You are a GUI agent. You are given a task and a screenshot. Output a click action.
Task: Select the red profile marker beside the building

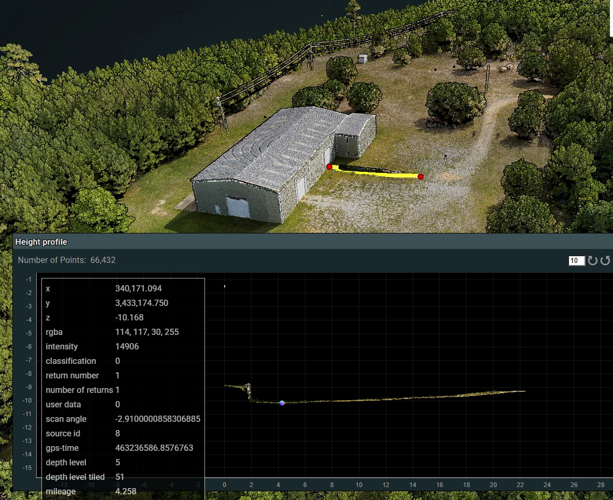(x=329, y=167)
